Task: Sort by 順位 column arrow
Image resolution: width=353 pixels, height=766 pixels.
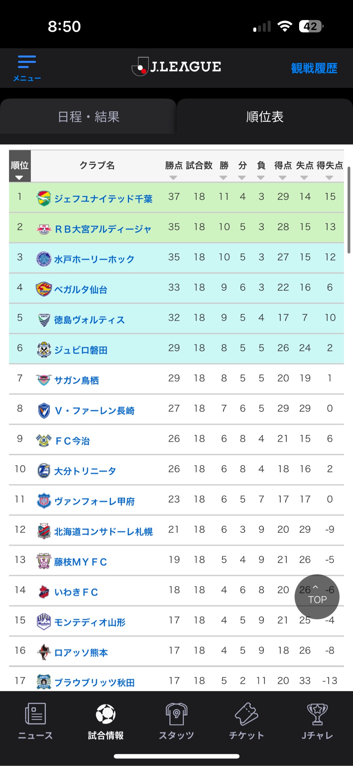Action: pos(20,178)
